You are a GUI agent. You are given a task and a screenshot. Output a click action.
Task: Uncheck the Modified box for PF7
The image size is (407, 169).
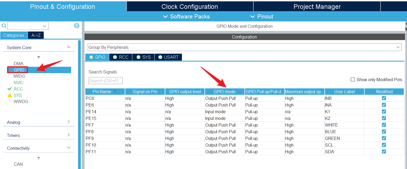click(384, 125)
